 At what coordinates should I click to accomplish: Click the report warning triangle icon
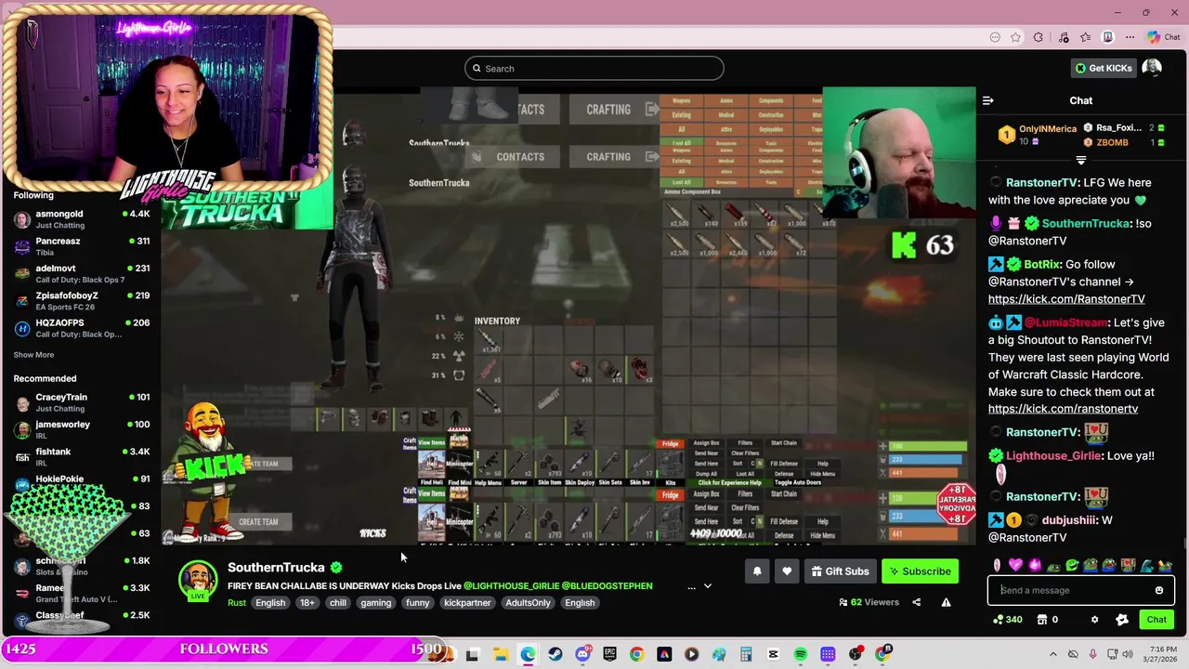click(x=946, y=602)
